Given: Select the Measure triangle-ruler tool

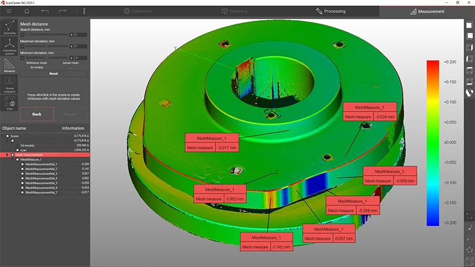Looking at the screenshot, I should (9, 65).
